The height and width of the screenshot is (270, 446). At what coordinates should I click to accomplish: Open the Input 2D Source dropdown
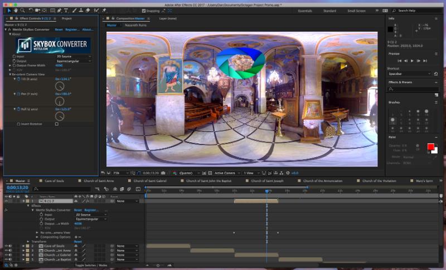[x=73, y=56]
